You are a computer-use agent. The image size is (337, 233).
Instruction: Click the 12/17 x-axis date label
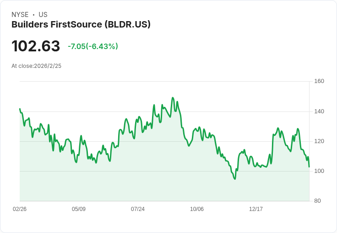coord(256,209)
